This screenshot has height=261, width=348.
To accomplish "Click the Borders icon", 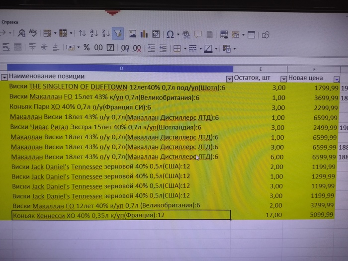I will [x=177, y=48].
